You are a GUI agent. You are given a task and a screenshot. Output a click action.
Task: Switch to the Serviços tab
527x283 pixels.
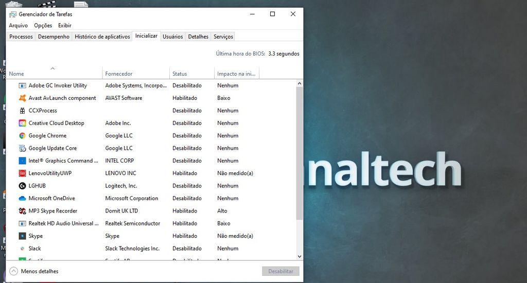click(x=223, y=37)
